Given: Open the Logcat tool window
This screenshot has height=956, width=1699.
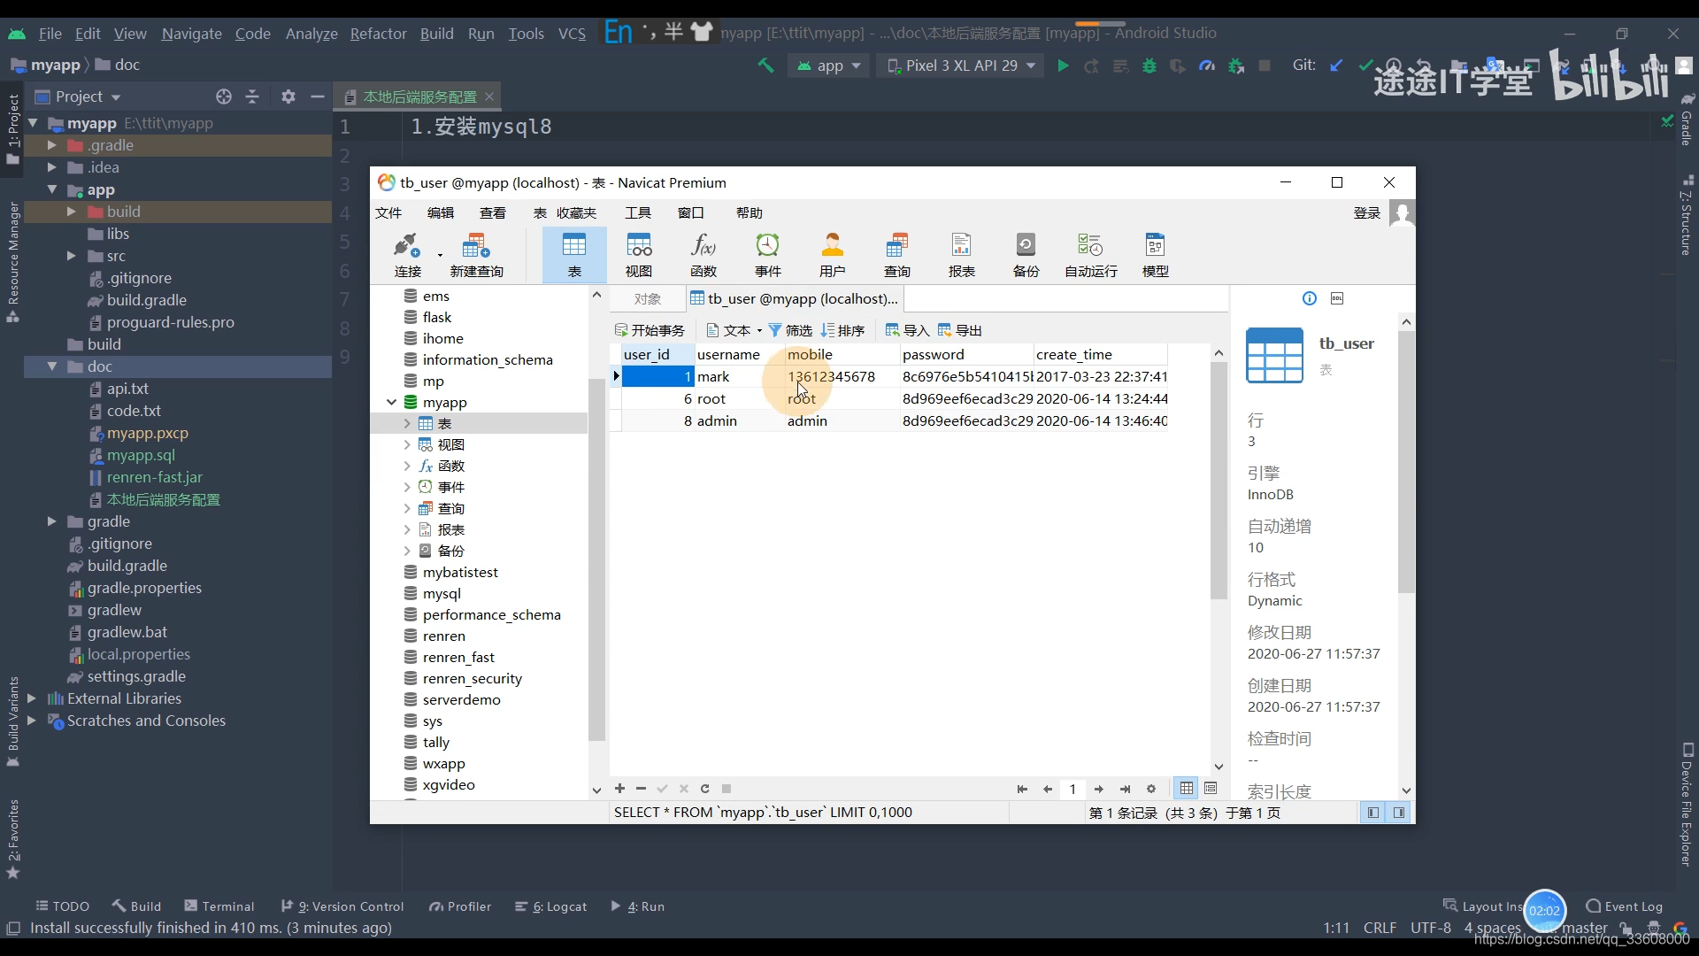Looking at the screenshot, I should pos(551,906).
